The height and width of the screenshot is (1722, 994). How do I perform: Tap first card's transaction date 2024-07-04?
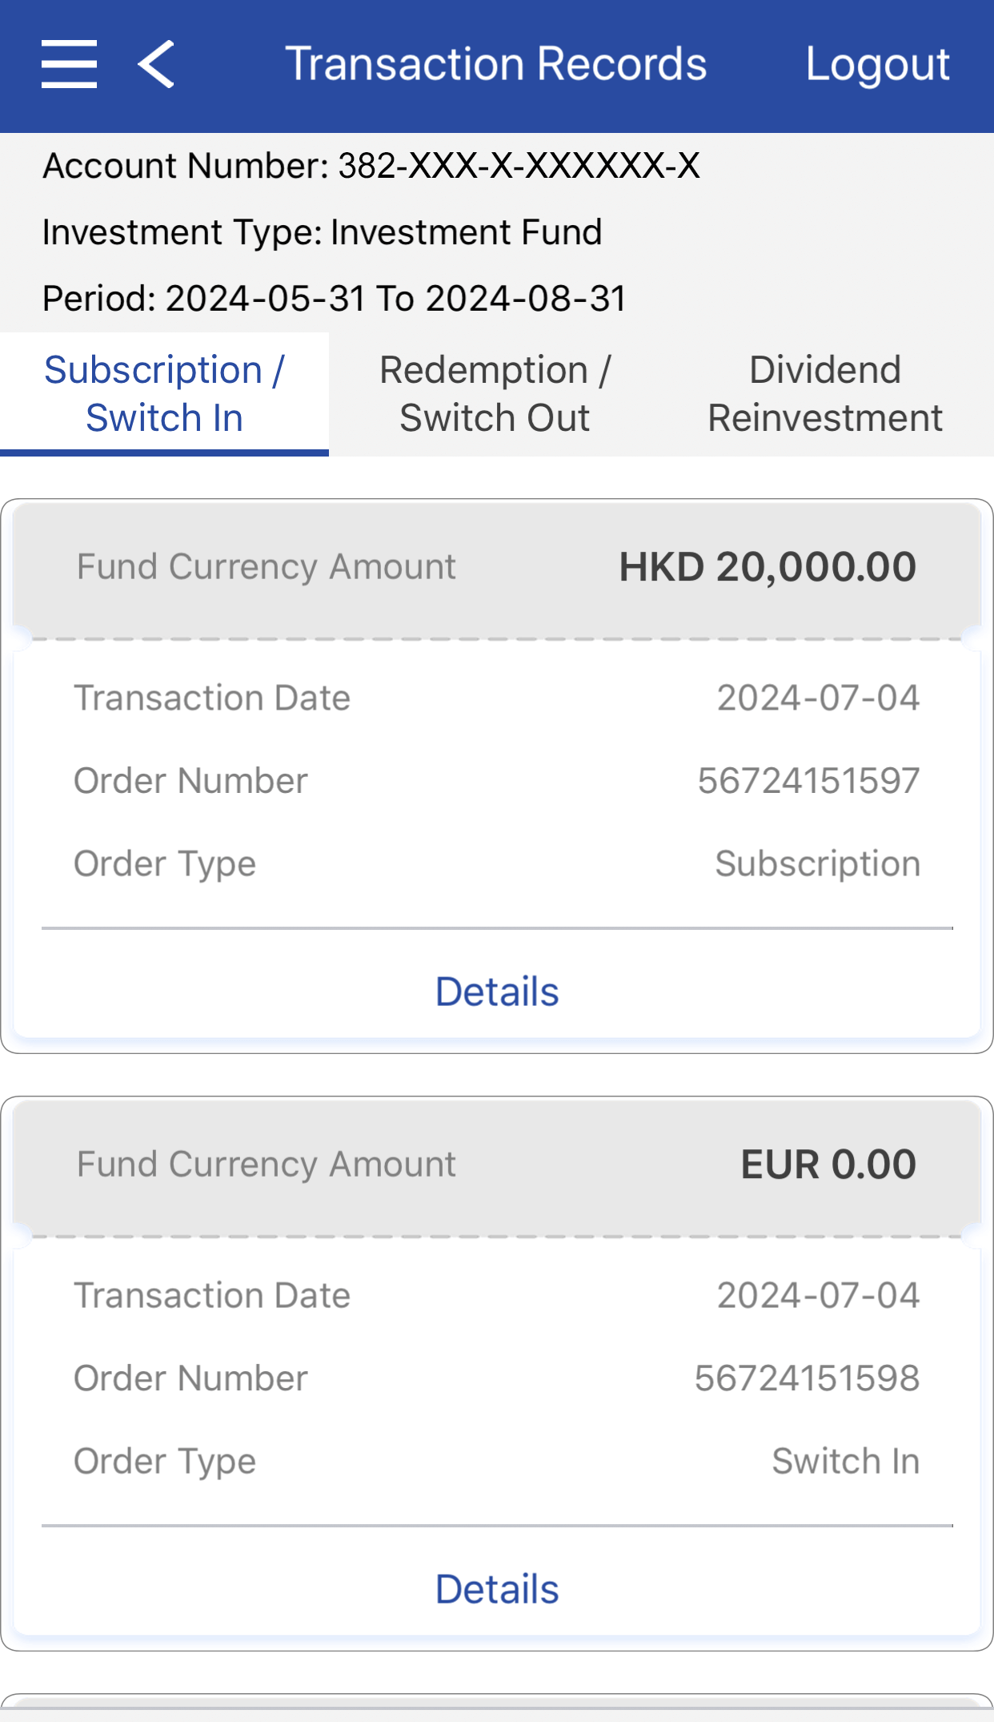coord(818,698)
